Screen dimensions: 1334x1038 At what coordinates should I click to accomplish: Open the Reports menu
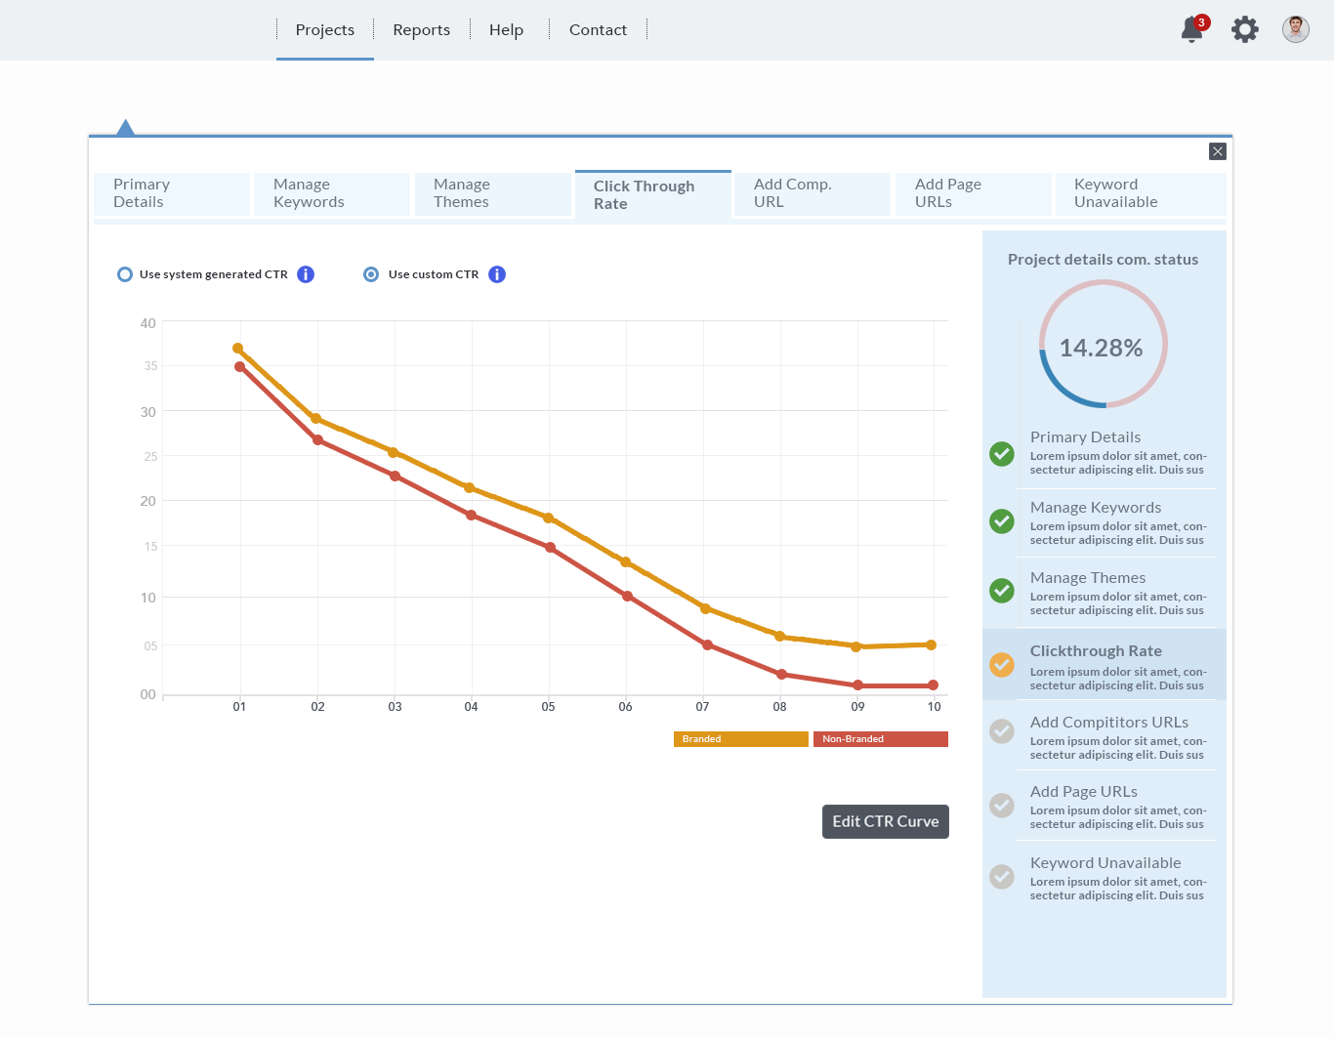pos(422,30)
